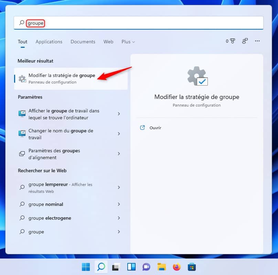Expand the Plus dropdown filter
This screenshot has width=278, height=275.
click(128, 42)
